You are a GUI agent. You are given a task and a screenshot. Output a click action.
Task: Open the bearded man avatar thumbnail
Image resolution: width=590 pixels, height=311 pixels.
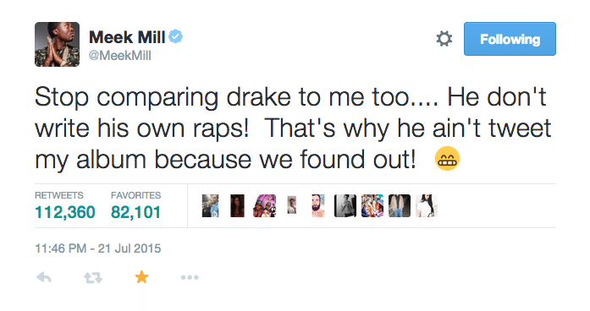click(x=318, y=206)
